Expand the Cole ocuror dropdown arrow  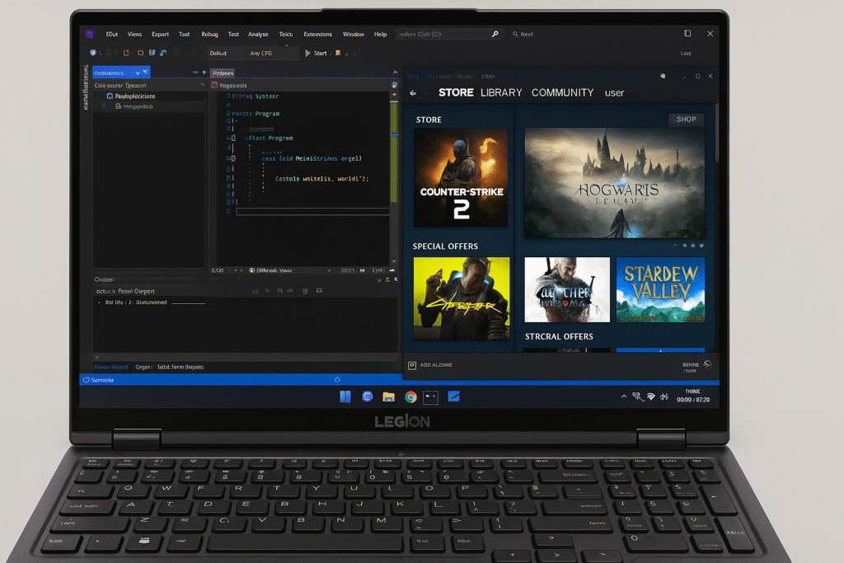(203, 85)
